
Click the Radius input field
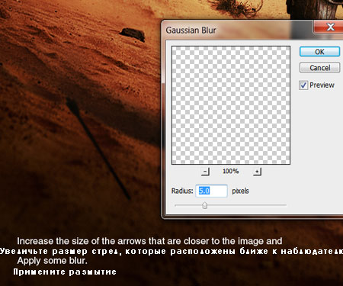coord(211,191)
